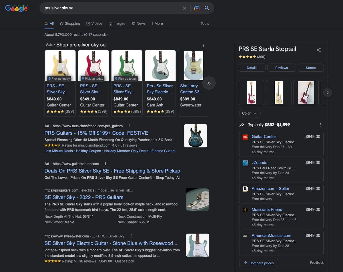343x272 pixels.
Task: Open the yellow guitar shopping ad image
Action: click(x=60, y=66)
